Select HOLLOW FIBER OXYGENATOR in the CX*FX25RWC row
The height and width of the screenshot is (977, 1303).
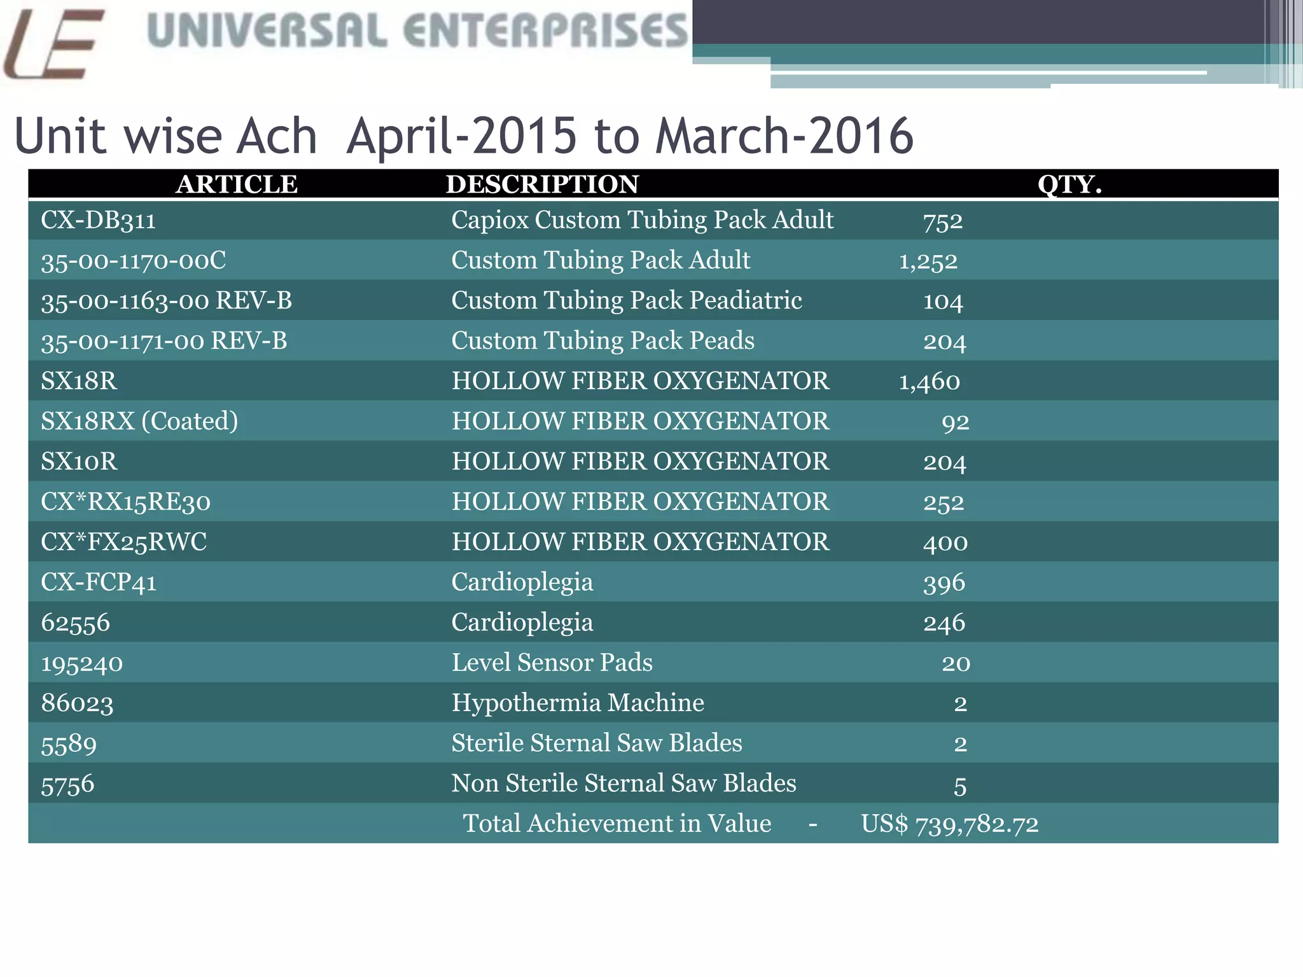click(x=640, y=542)
